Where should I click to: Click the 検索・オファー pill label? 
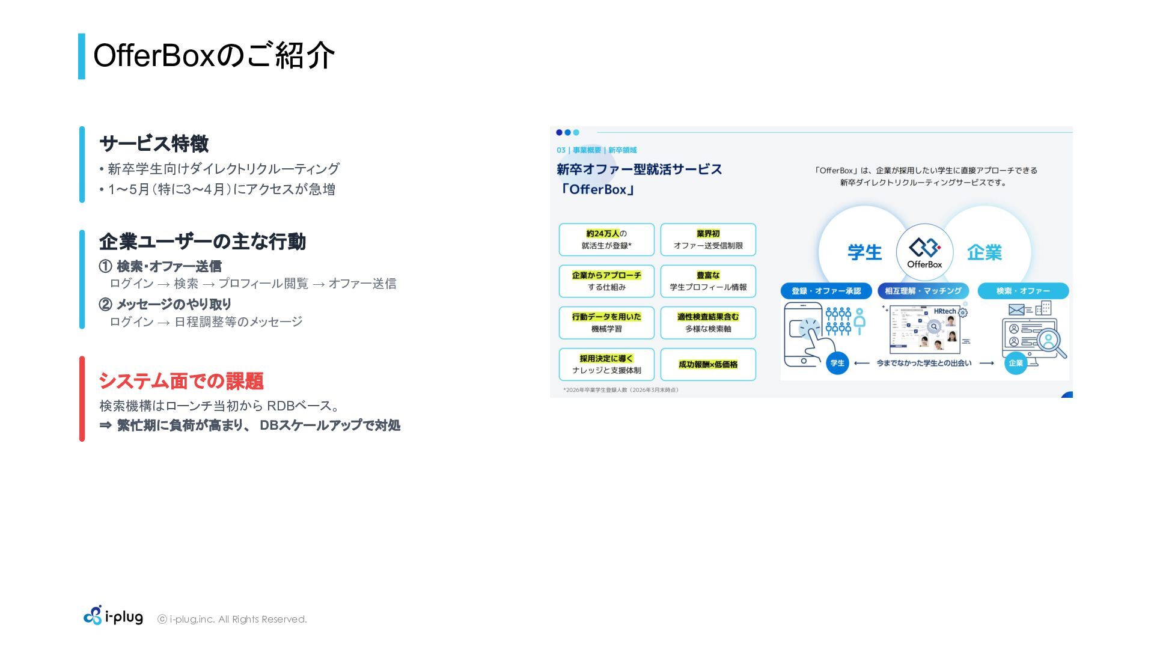(1023, 291)
